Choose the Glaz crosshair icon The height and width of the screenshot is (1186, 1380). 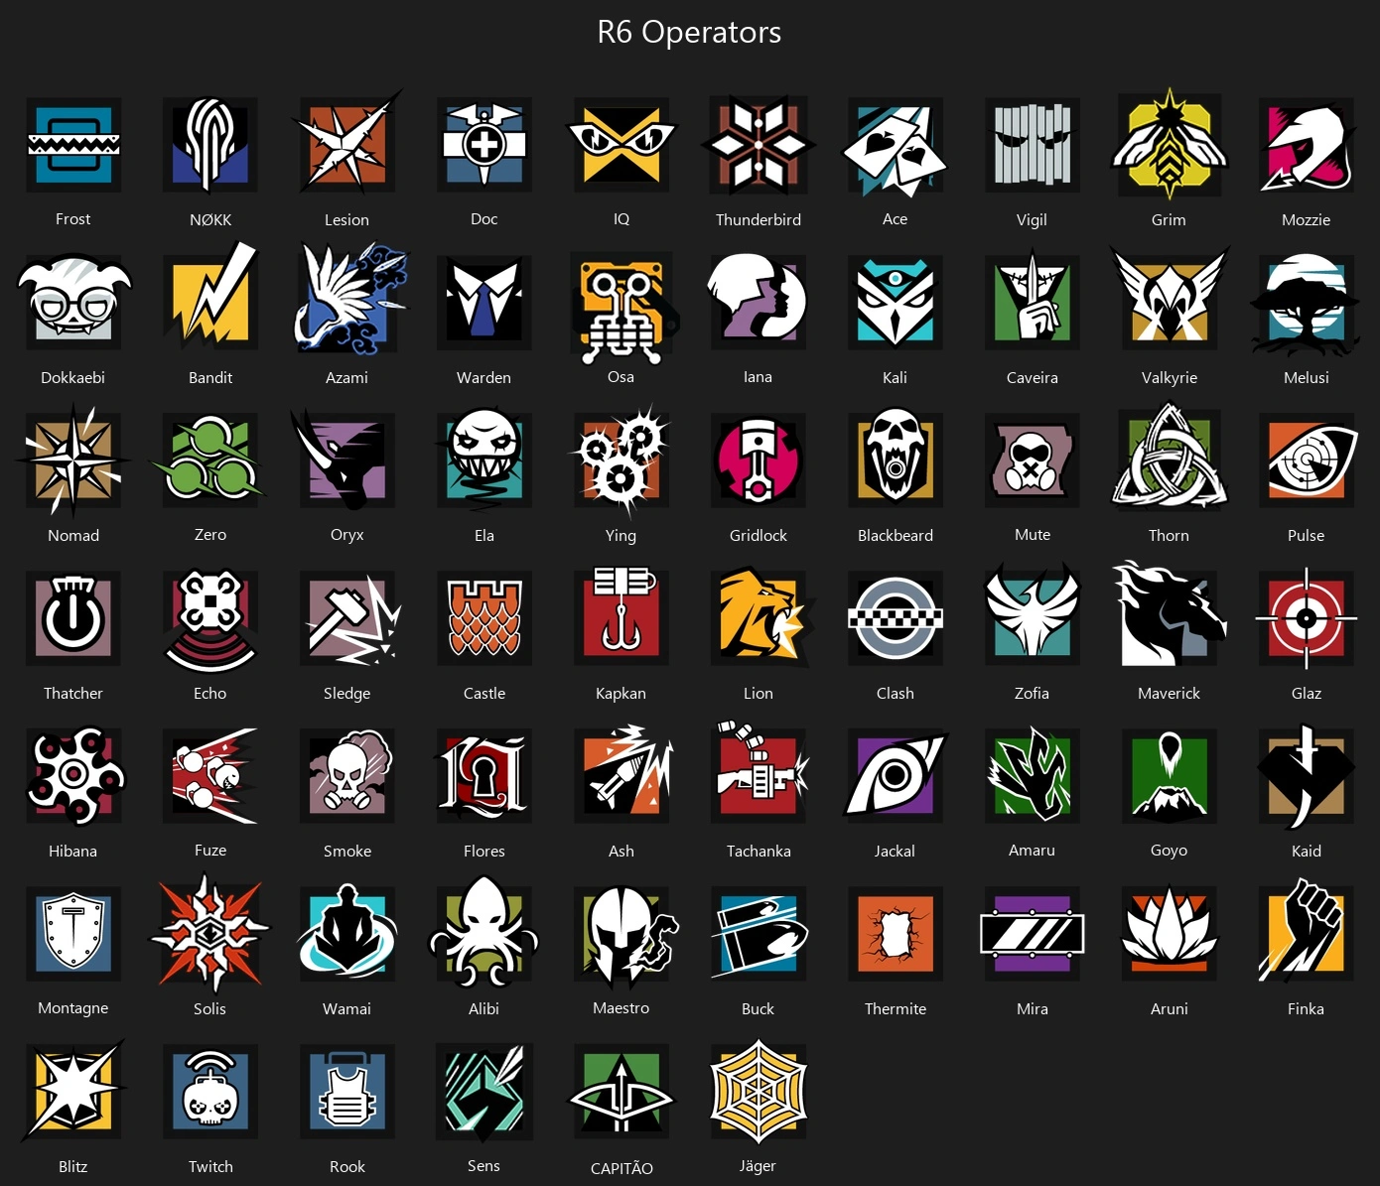coord(1307,618)
